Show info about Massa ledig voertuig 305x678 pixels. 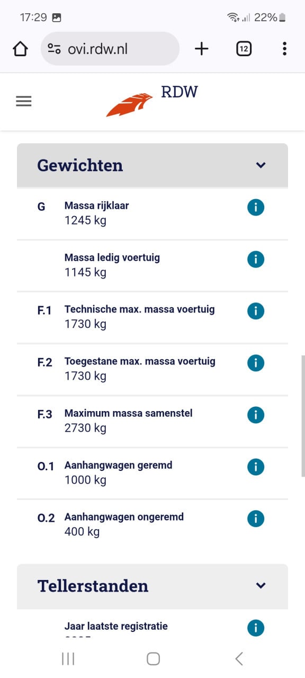coord(255,260)
